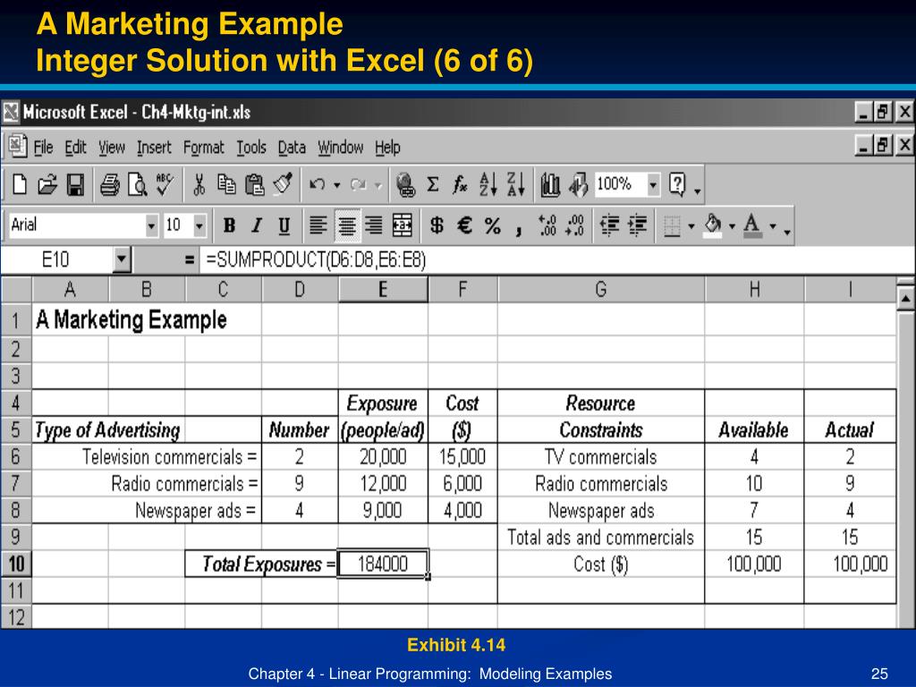Open a file with the Open folder icon

tap(47, 185)
